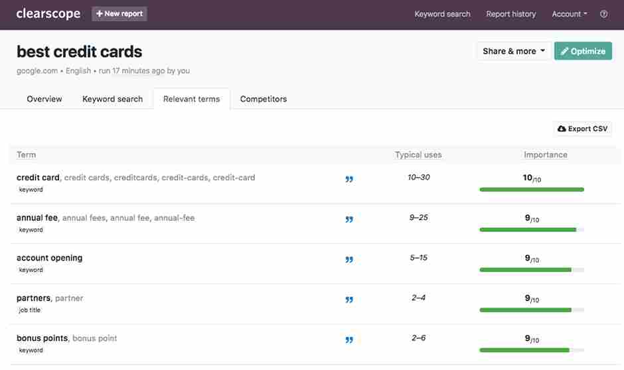Expand the Share & more dropdown
This screenshot has width=624, height=370.
pyautogui.click(x=514, y=51)
